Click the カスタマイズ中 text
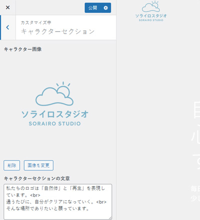Viewport: 200px width, 220px height. click(36, 22)
